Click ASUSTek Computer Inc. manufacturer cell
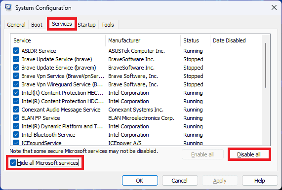The height and width of the screenshot is (190, 282). (x=136, y=51)
